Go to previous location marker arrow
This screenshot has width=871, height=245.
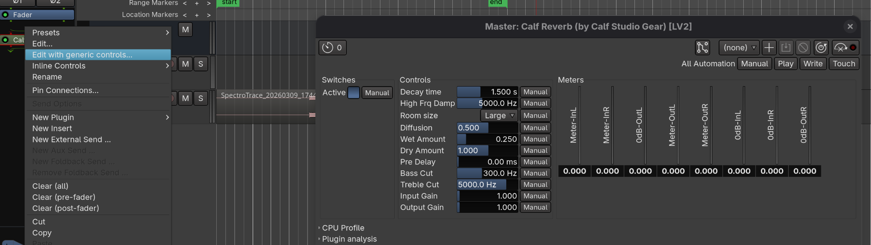[185, 15]
